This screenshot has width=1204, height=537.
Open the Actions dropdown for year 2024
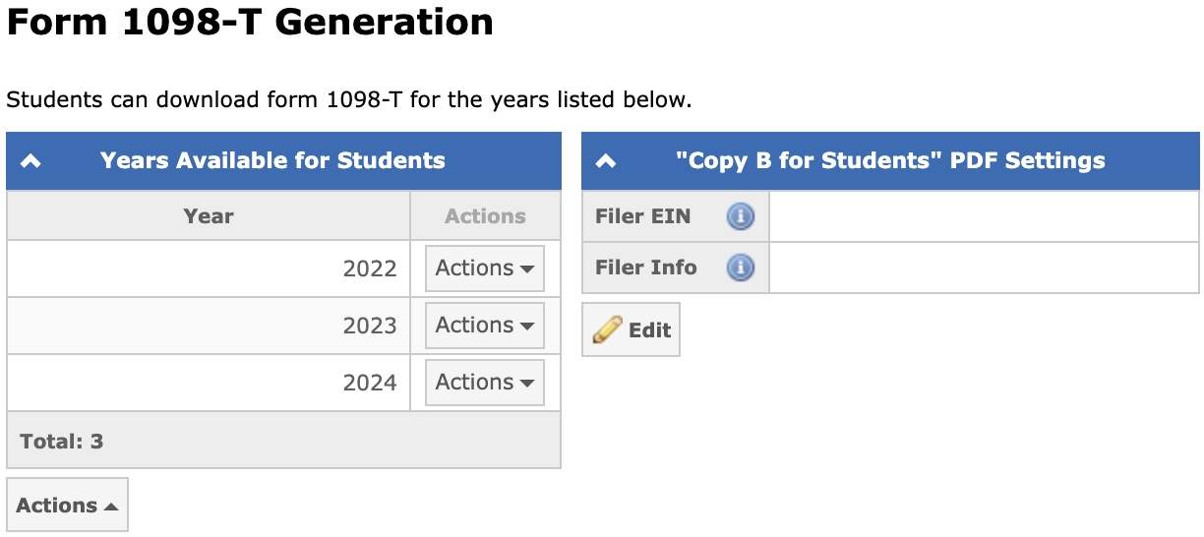[484, 383]
